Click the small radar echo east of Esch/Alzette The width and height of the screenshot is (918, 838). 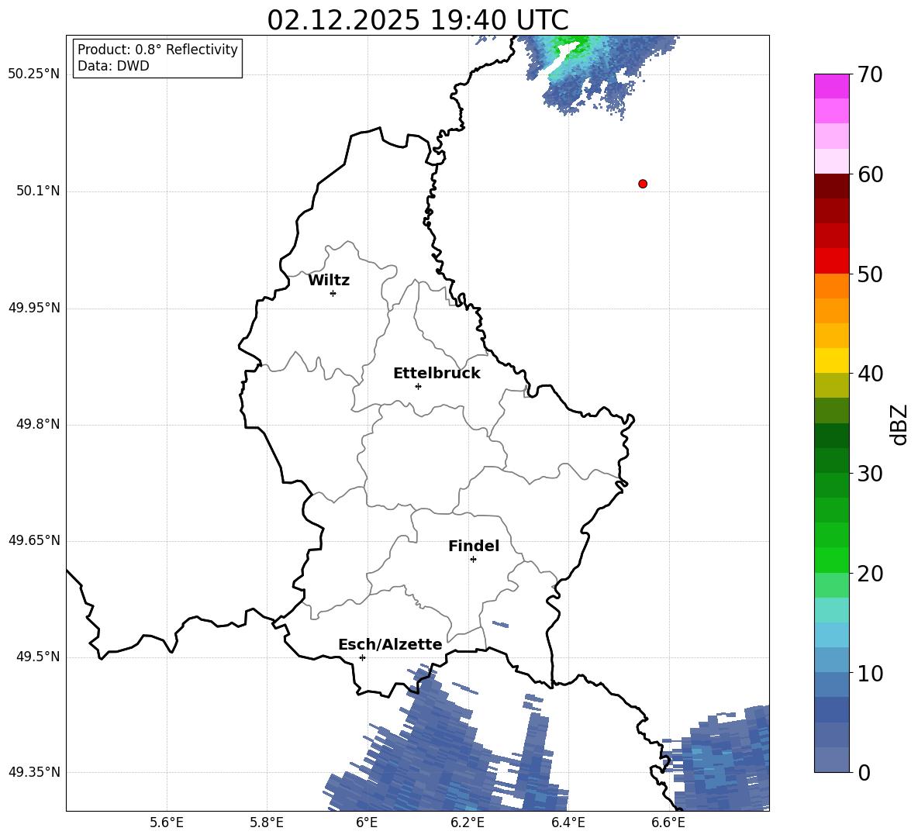(501, 624)
